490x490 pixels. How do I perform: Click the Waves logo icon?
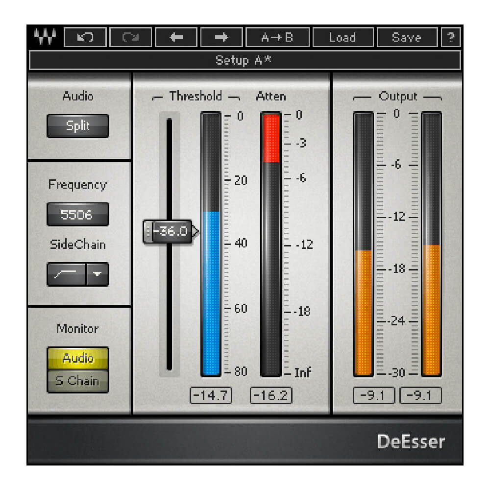click(x=45, y=37)
